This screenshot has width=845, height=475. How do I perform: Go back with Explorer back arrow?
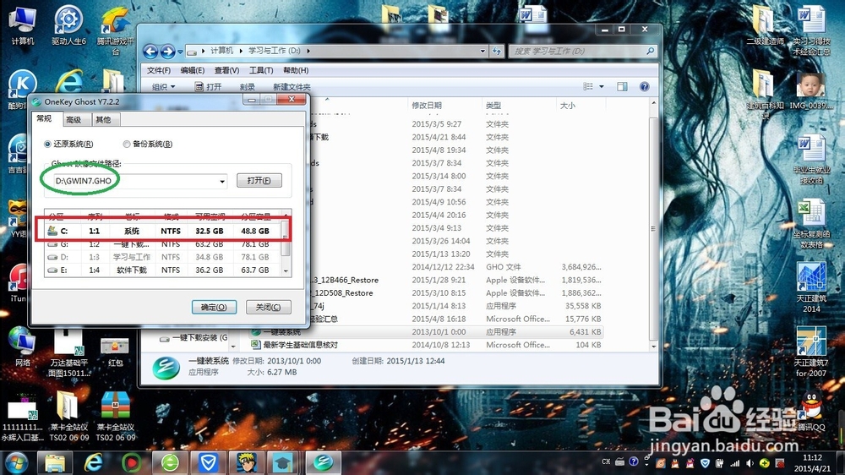click(x=150, y=52)
